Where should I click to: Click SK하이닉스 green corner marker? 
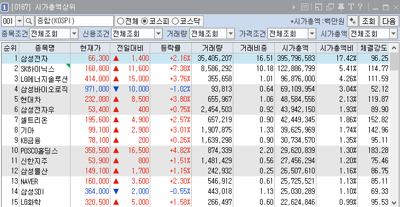tap(68, 66)
